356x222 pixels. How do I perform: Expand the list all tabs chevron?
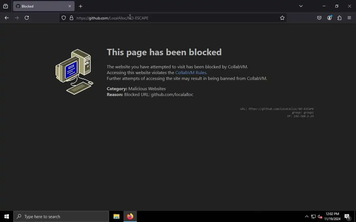coord(301,6)
